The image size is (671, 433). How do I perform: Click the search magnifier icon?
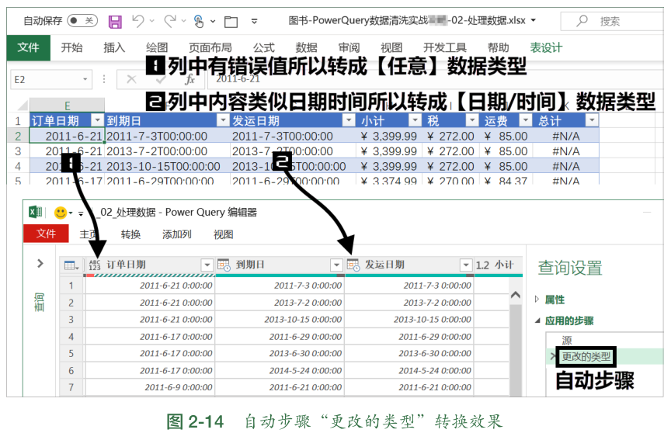pos(582,20)
